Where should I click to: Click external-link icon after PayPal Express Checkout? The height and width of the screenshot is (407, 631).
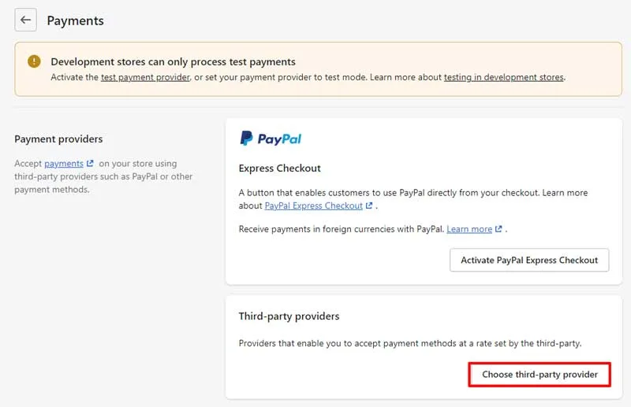(369, 205)
